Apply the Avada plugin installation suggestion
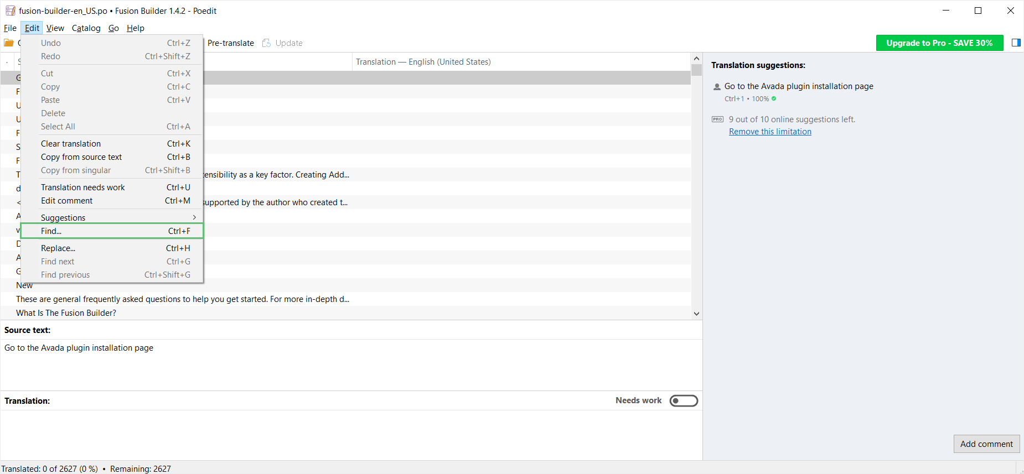The image size is (1024, 474). pos(799,86)
